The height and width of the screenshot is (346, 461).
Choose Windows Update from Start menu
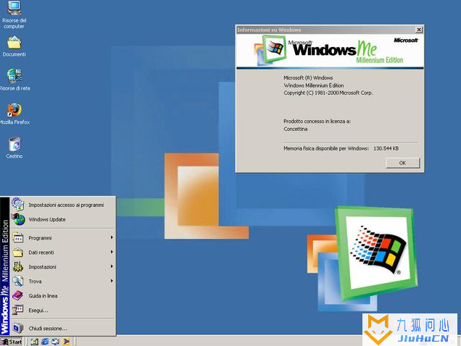(63, 219)
